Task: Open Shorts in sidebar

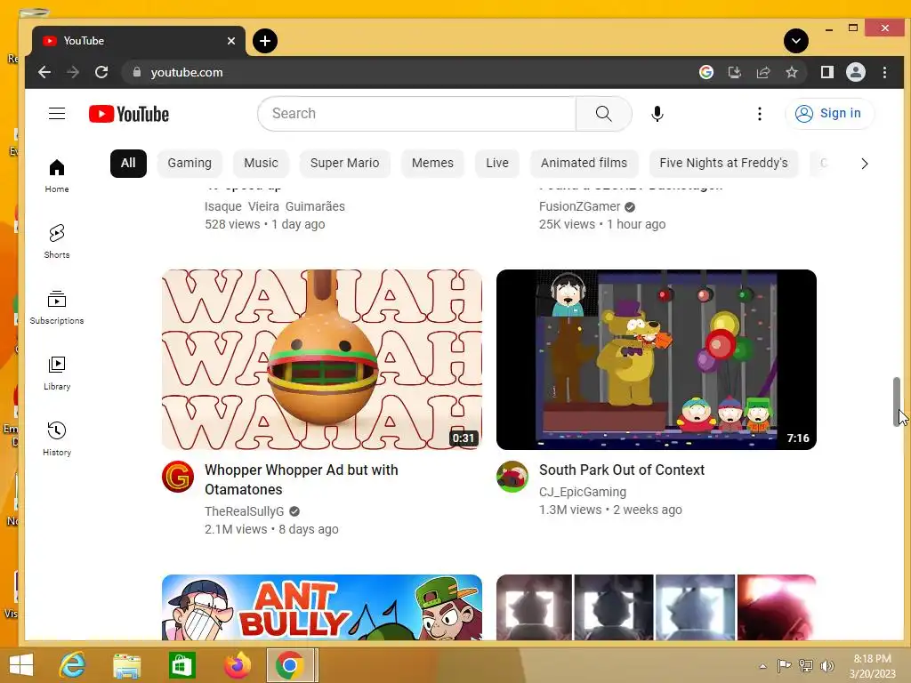Action: 56,242
